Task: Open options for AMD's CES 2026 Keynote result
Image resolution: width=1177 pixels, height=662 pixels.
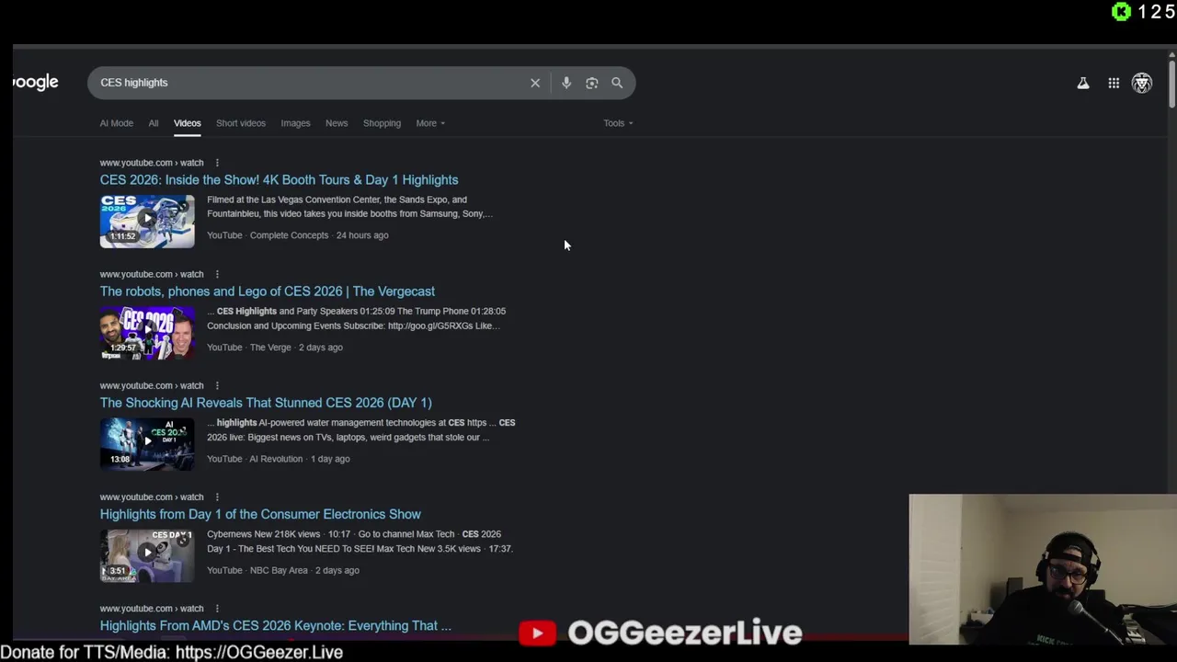Action: tap(217, 609)
